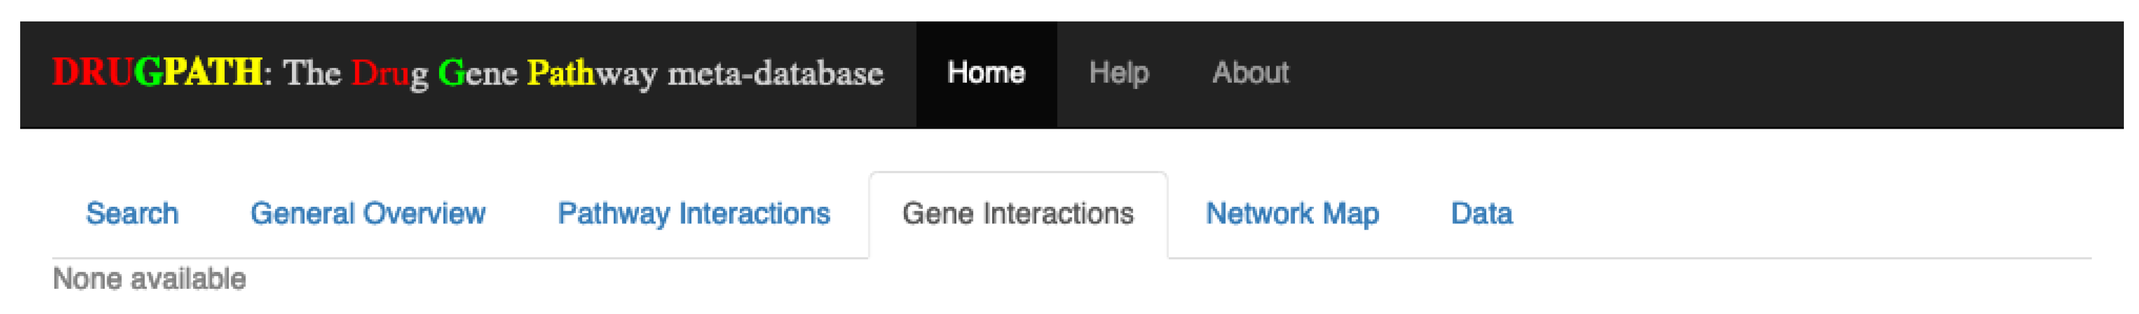The width and height of the screenshot is (2139, 314).
Task: Click the word 'Drug' in site title
Action: (389, 74)
